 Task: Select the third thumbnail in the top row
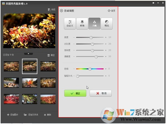click(48, 66)
